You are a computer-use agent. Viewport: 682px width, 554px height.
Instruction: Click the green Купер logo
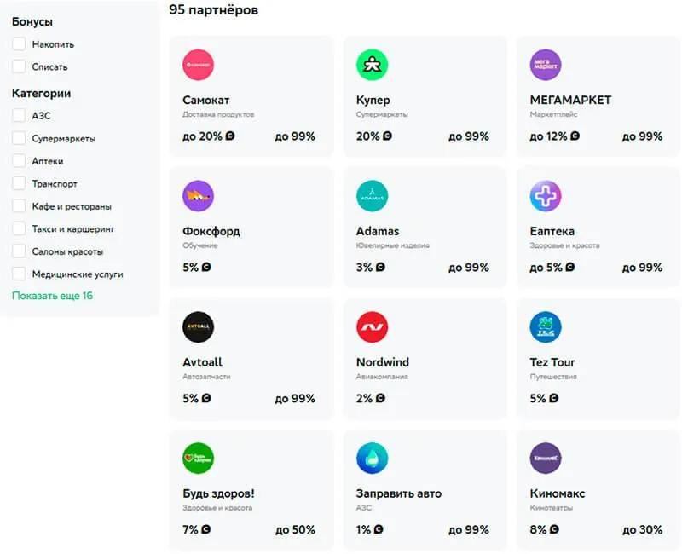(x=372, y=65)
